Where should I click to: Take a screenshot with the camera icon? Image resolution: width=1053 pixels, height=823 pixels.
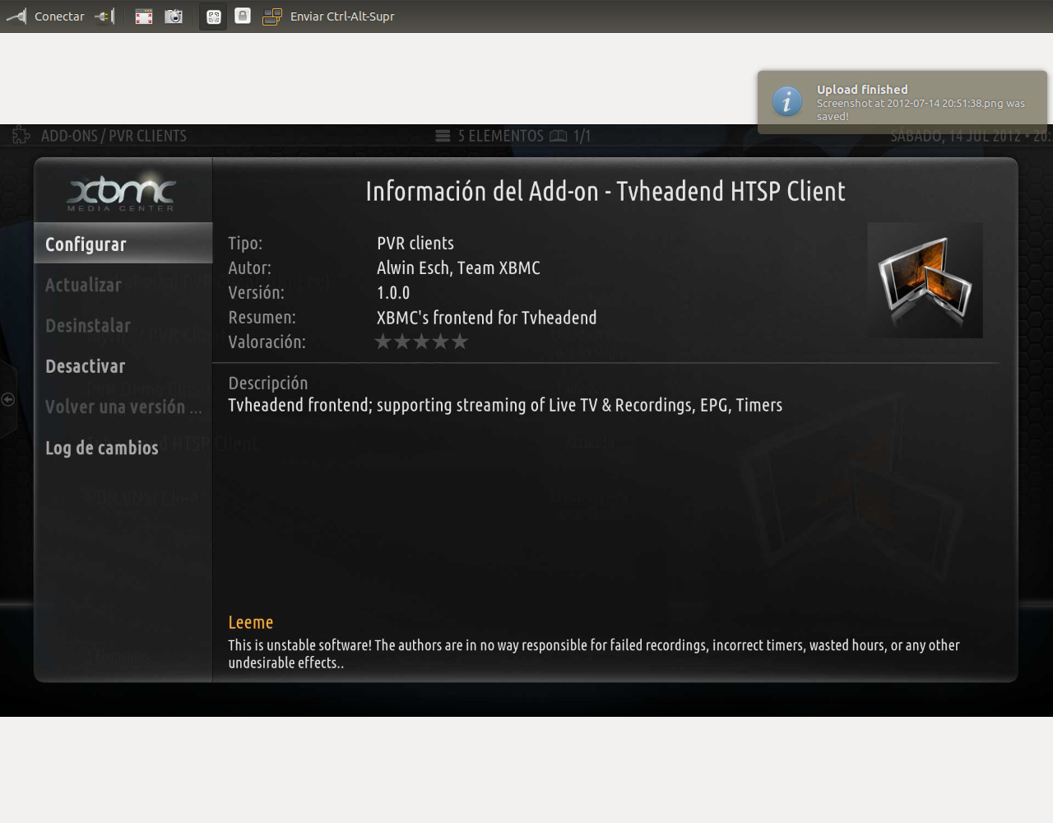pyautogui.click(x=174, y=16)
